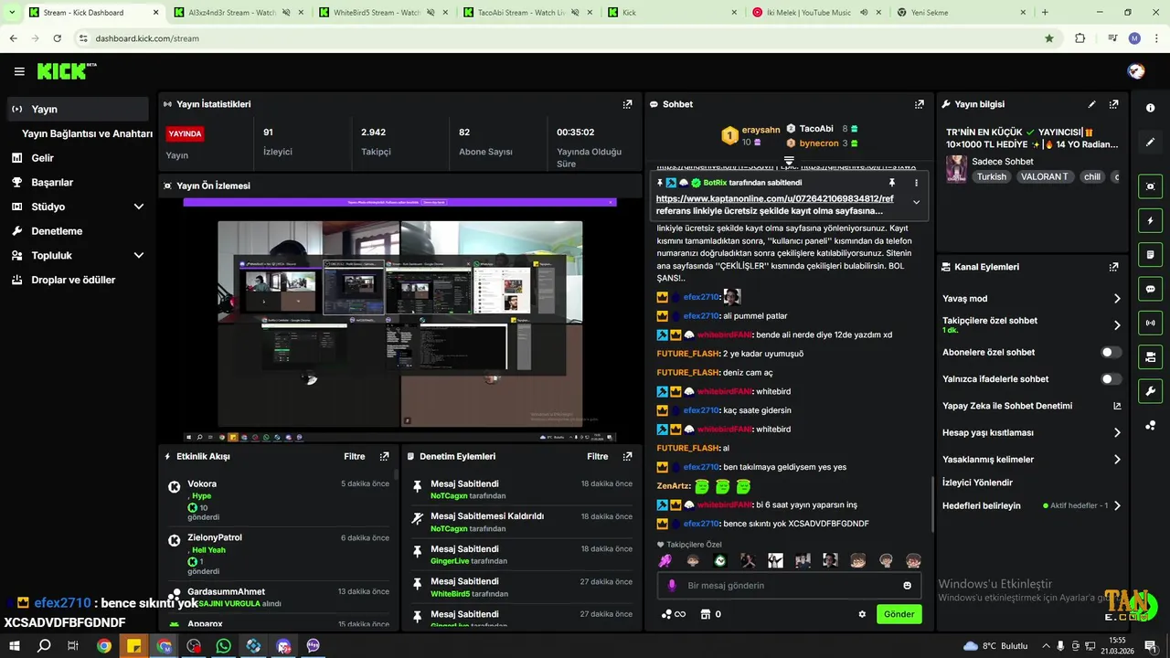Viewport: 1170px width, 658px height.
Task: Open Filtre in Etkinlik Akışı panel
Action: tap(354, 456)
